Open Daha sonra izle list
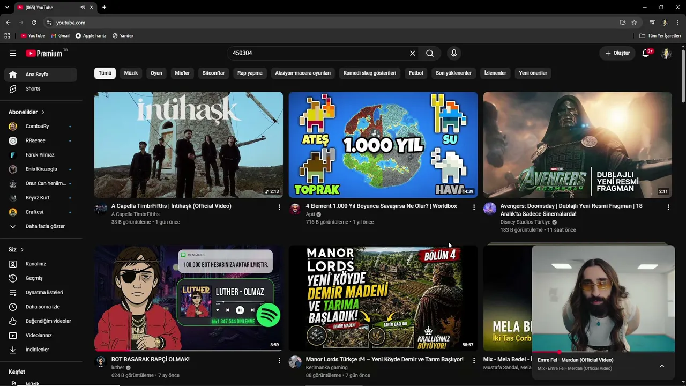 point(41,307)
